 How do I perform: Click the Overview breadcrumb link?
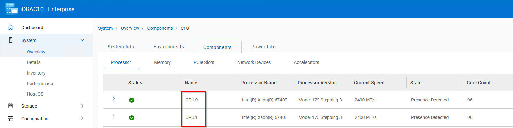pos(130,28)
